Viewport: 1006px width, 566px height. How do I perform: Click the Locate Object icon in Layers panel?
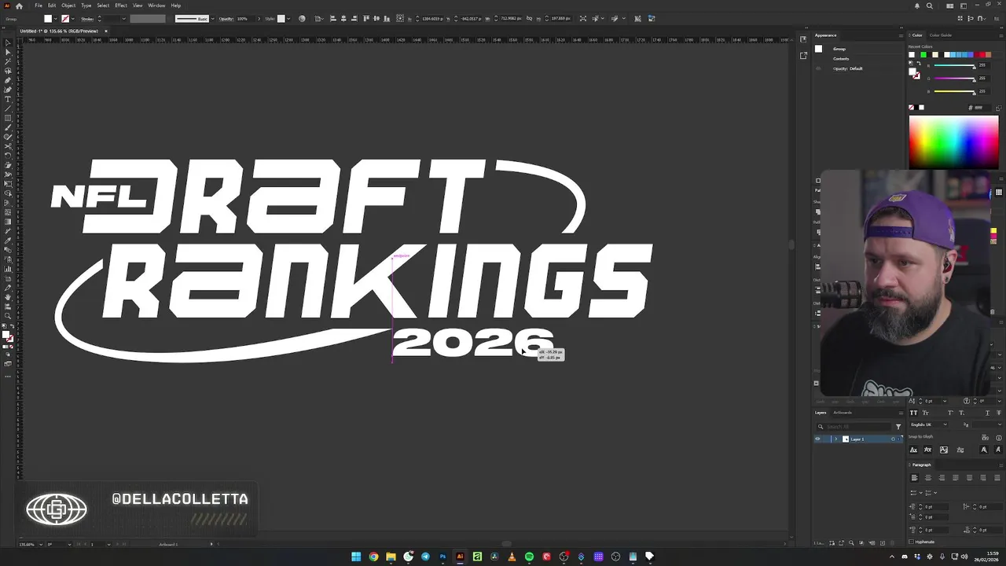tap(851, 543)
